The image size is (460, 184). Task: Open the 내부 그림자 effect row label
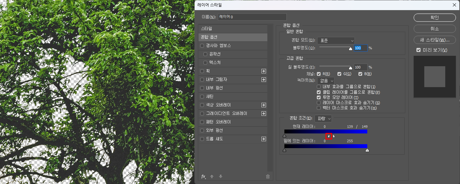(x=217, y=80)
